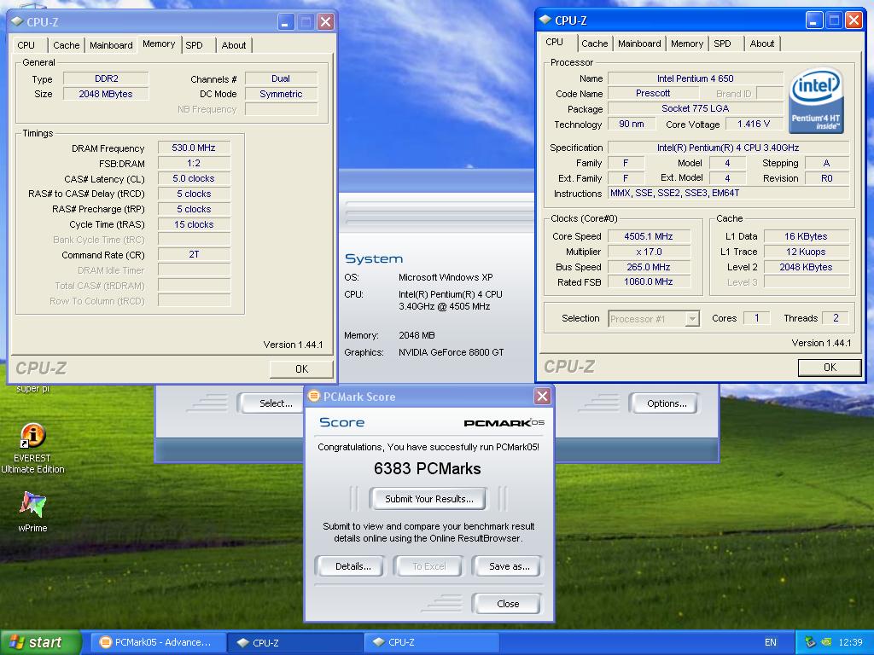Switch to Memory tab in right CPU-Z window

(687, 43)
